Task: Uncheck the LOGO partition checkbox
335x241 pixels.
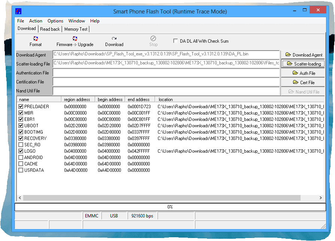Action: click(x=21, y=151)
